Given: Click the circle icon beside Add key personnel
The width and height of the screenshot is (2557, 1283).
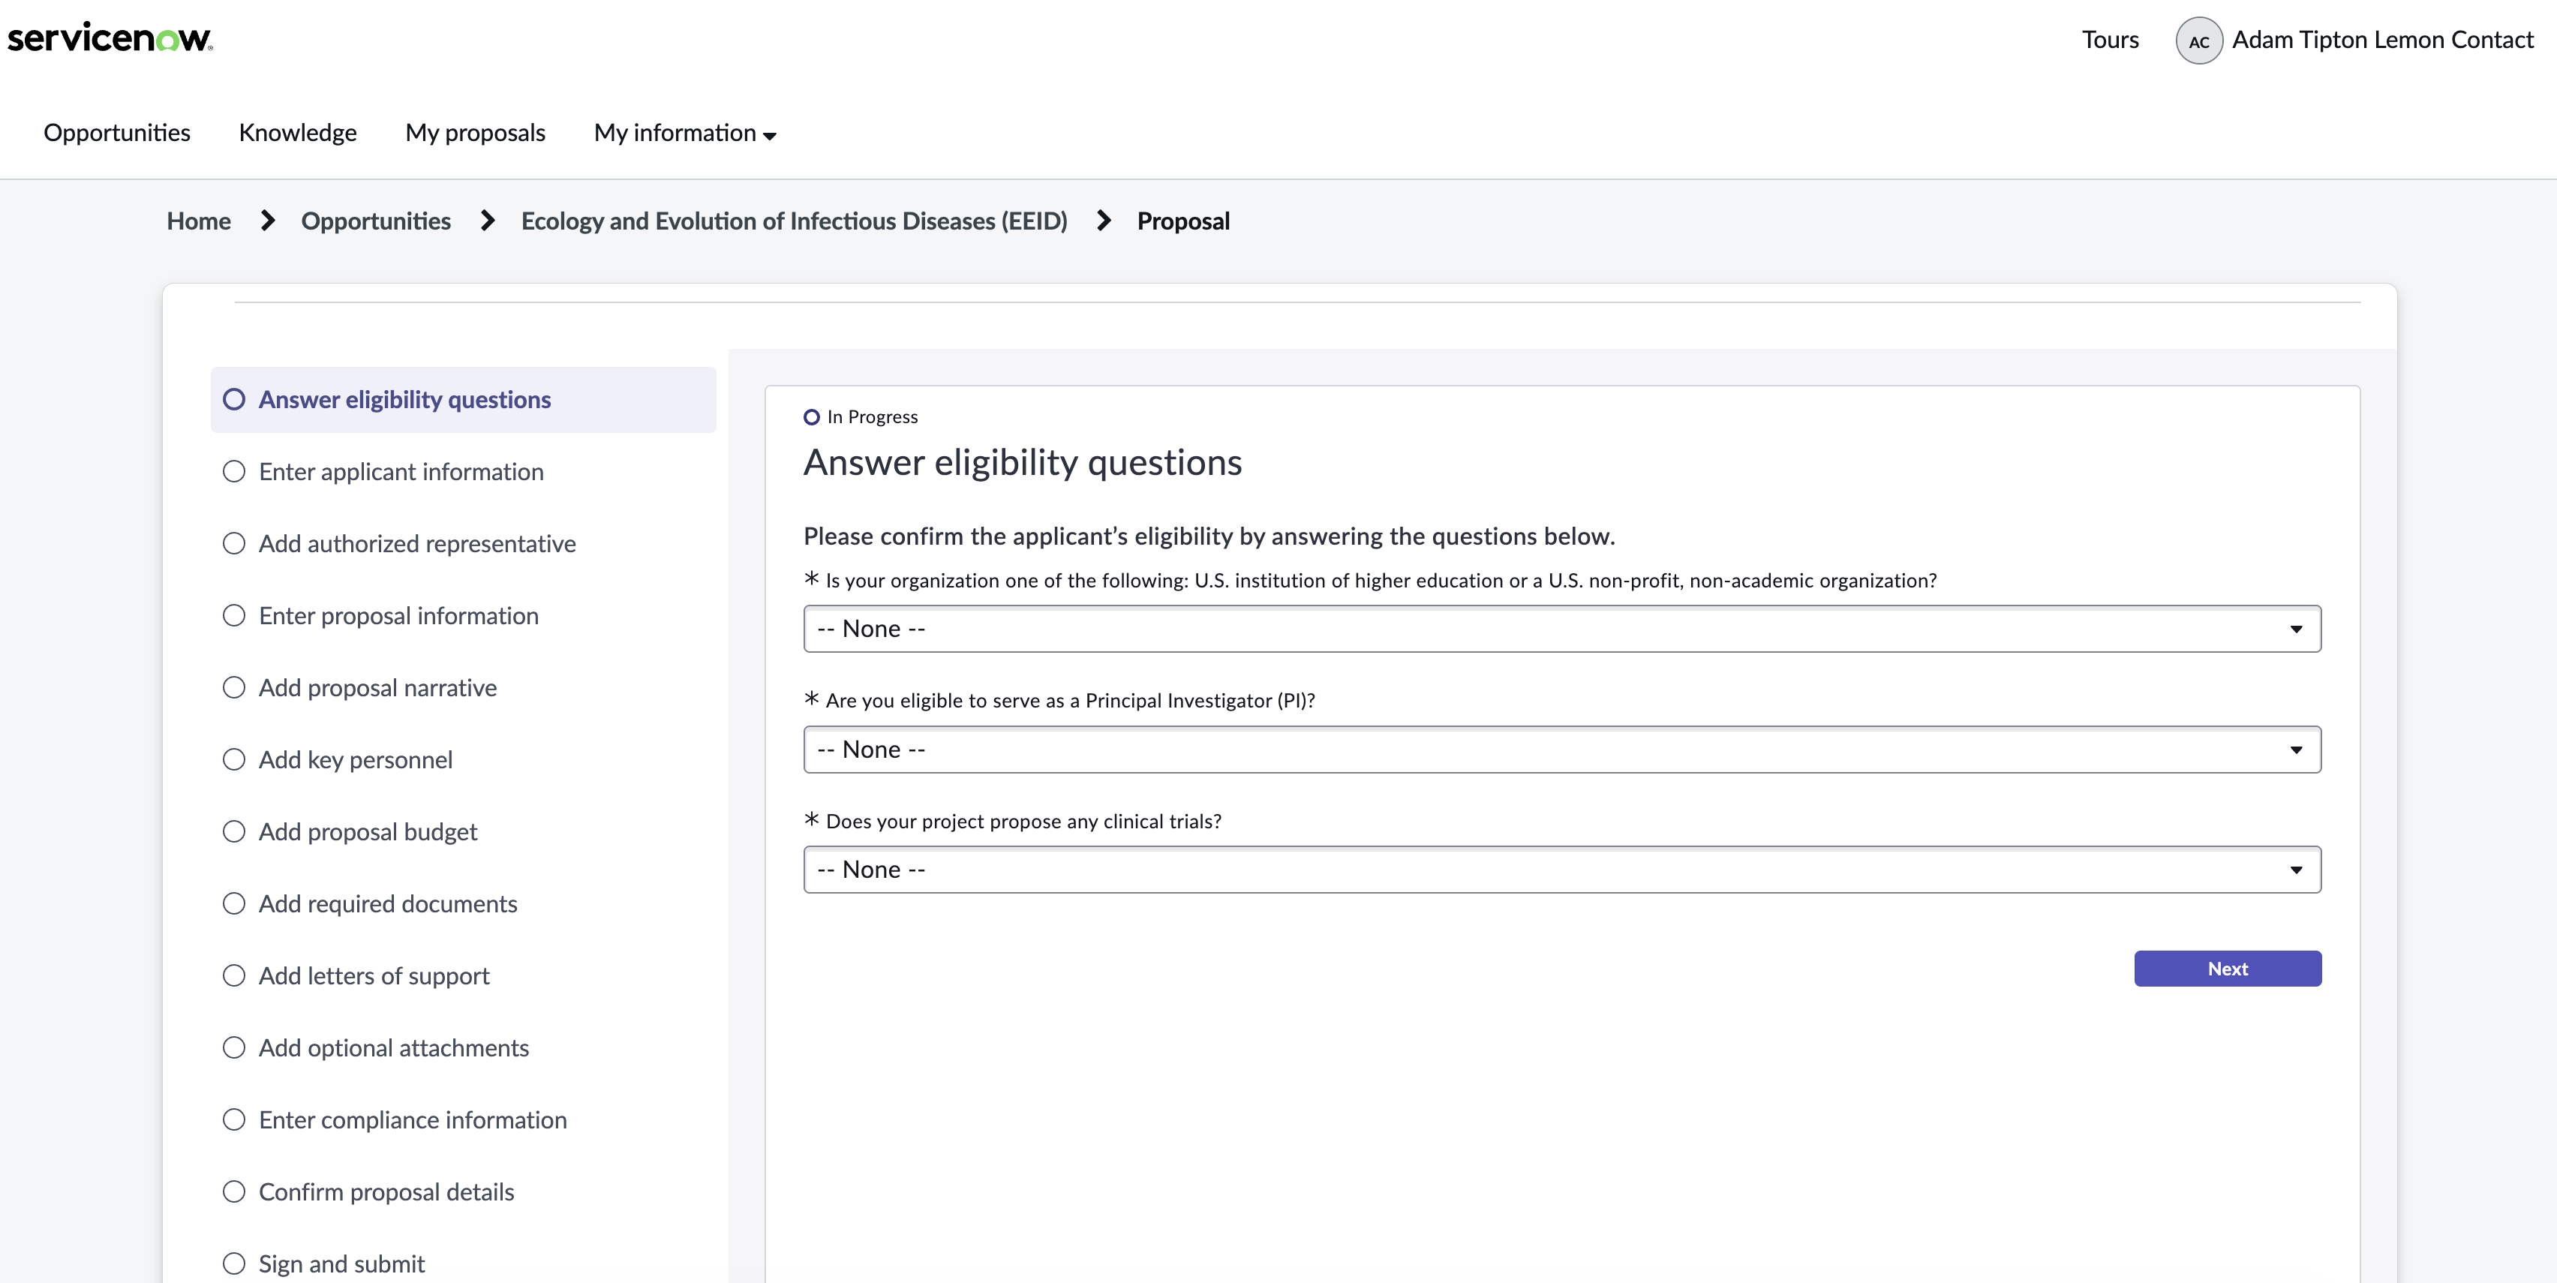Looking at the screenshot, I should tap(234, 759).
